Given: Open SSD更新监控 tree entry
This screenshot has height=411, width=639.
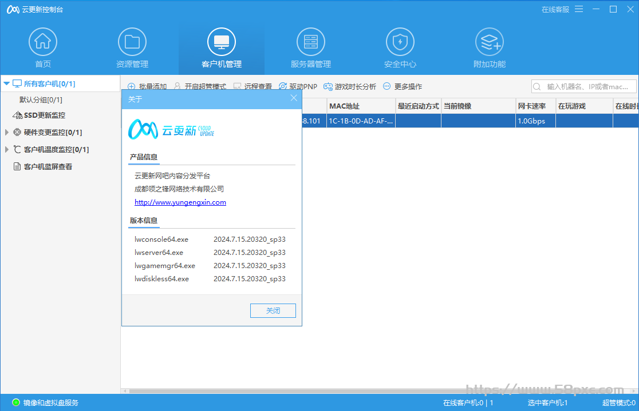Looking at the screenshot, I should (45, 115).
